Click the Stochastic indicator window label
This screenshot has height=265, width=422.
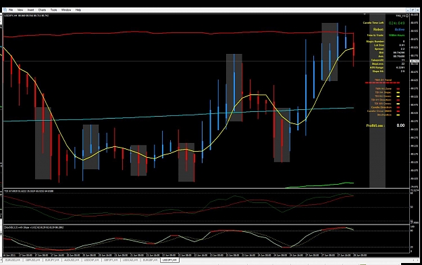34,227
